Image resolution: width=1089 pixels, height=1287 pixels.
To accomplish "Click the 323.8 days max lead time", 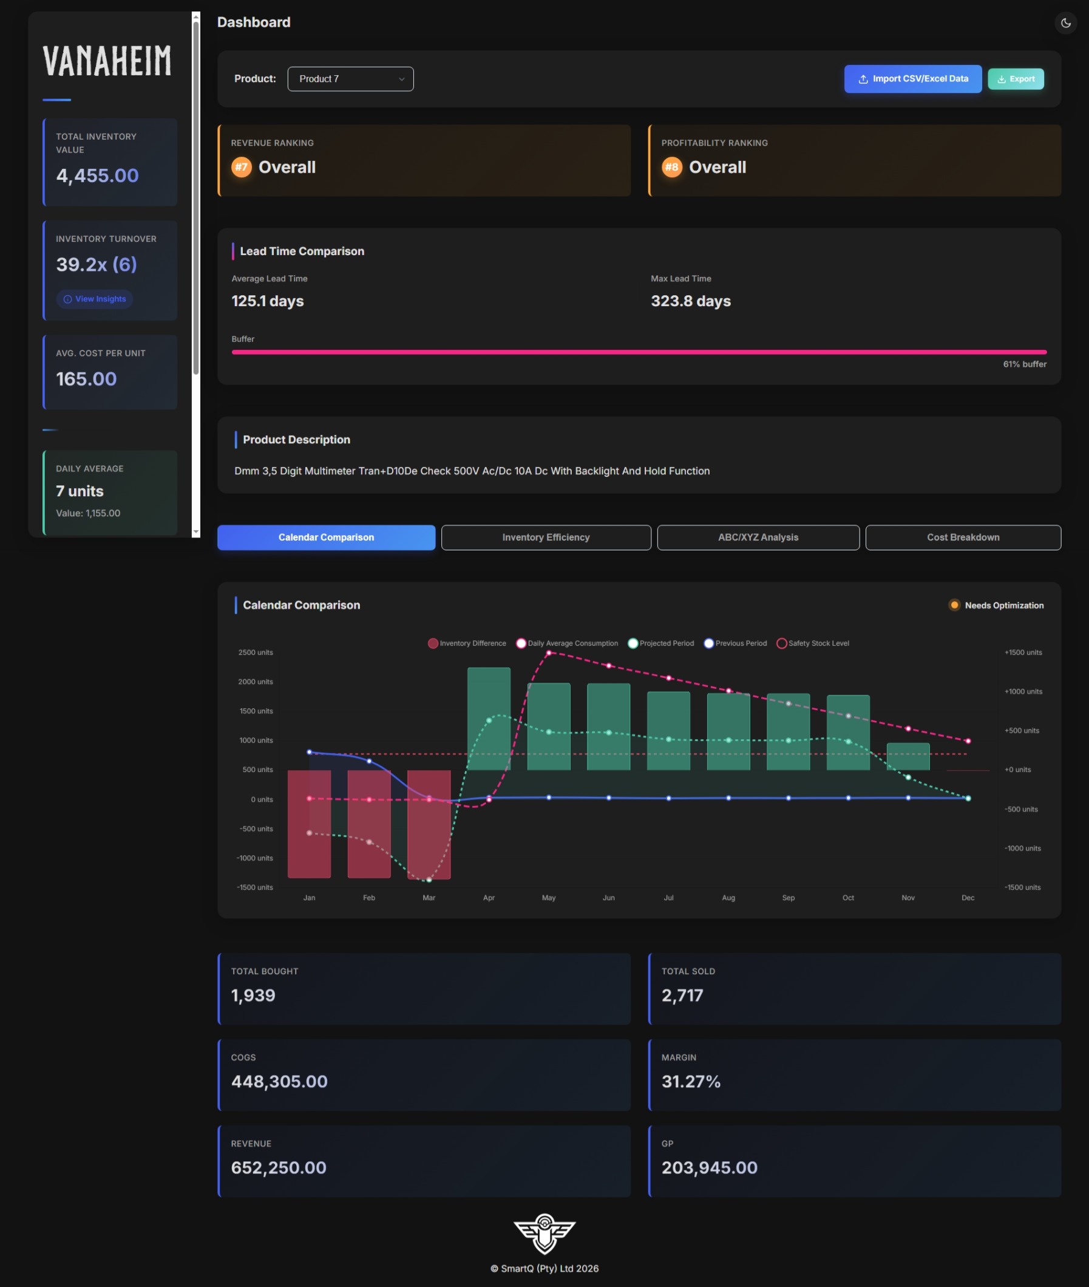I will (x=691, y=301).
